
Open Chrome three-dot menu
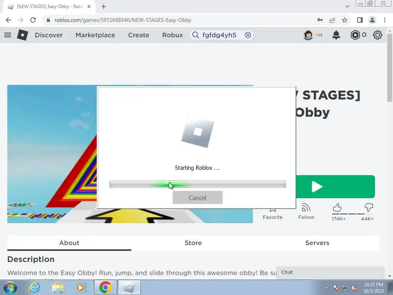point(385,20)
